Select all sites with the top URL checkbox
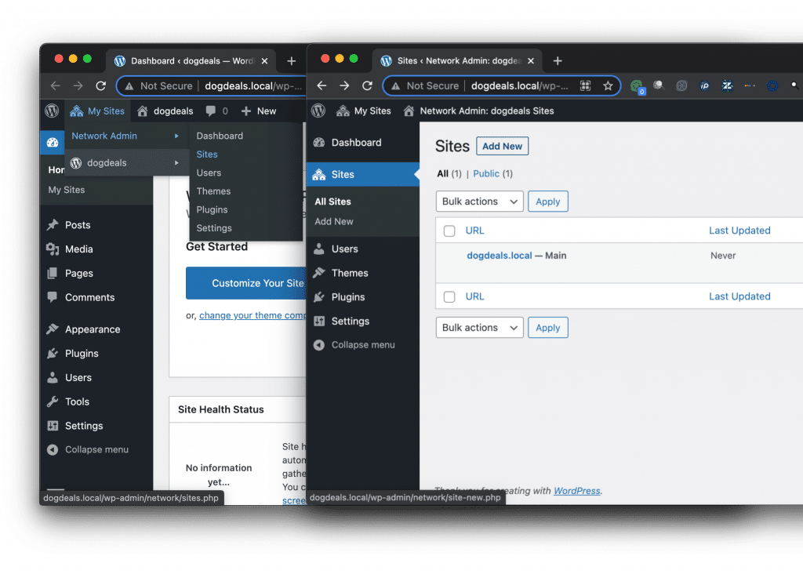 click(x=449, y=231)
